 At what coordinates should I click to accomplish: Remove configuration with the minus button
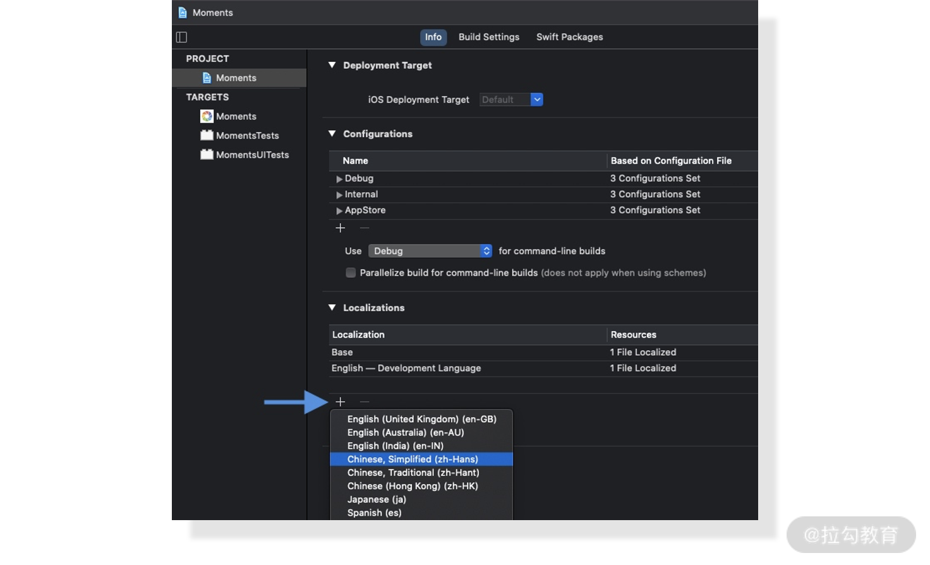coord(365,228)
